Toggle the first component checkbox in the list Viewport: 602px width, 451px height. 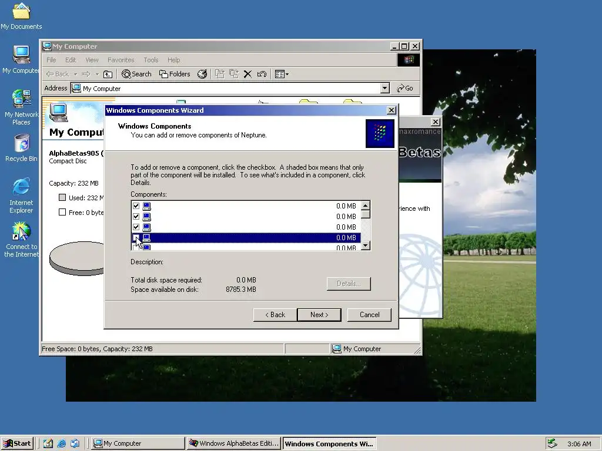(x=136, y=206)
